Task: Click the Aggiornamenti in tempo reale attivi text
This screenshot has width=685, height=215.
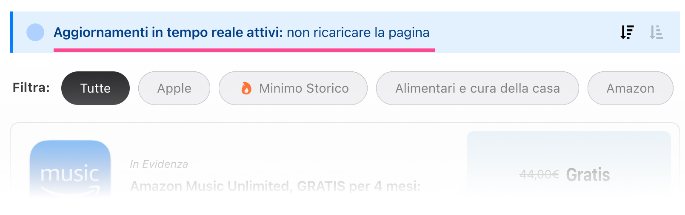Action: 168,32
